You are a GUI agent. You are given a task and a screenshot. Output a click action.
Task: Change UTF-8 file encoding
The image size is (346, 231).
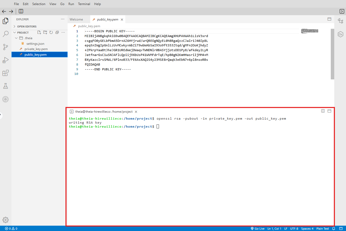pyautogui.click(x=294, y=229)
